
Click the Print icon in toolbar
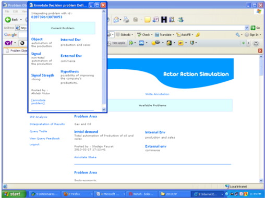(126, 20)
